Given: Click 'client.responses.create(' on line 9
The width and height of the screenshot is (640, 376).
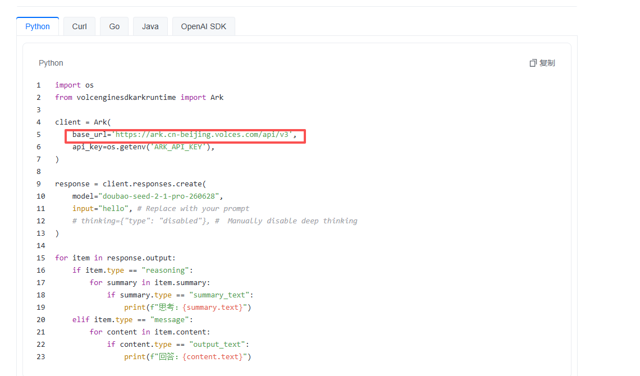Looking at the screenshot, I should click(154, 184).
